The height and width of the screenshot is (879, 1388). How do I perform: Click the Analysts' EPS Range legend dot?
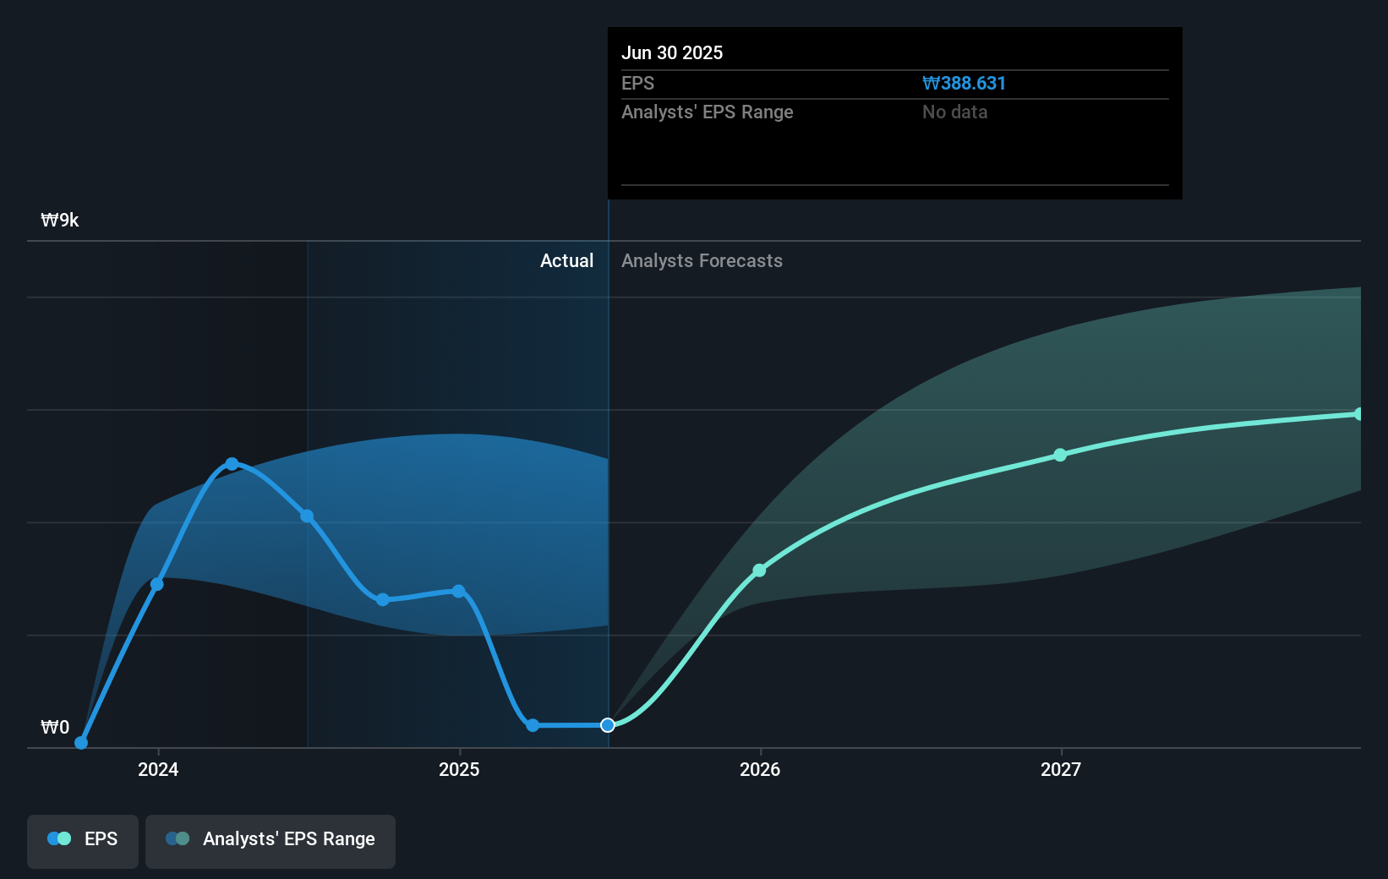pos(177,838)
